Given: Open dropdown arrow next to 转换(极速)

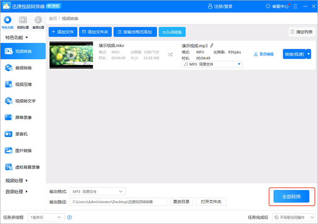Looking at the screenshot, I should pos(309,54).
